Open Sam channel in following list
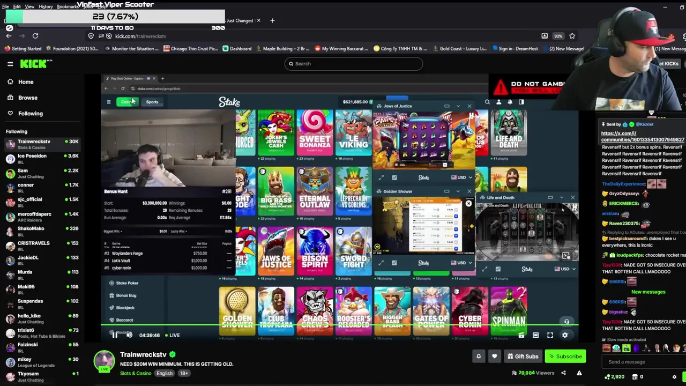 [42, 174]
